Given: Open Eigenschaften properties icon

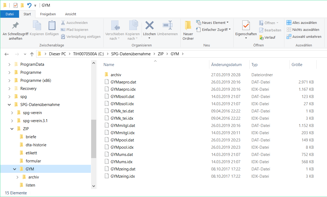Looking at the screenshot, I should (x=246, y=26).
